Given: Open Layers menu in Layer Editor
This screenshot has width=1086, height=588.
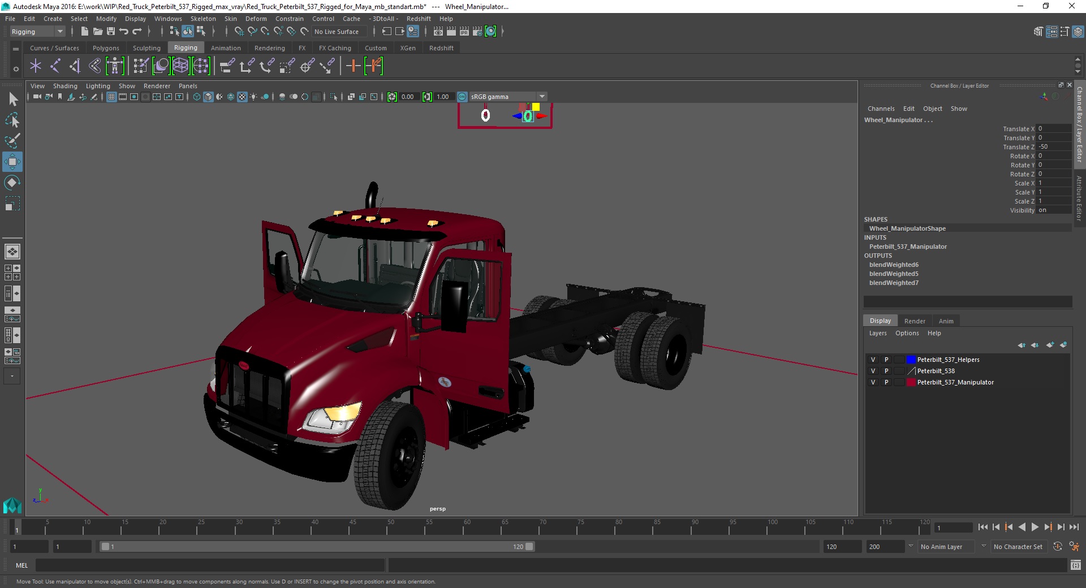Looking at the screenshot, I should pyautogui.click(x=878, y=333).
